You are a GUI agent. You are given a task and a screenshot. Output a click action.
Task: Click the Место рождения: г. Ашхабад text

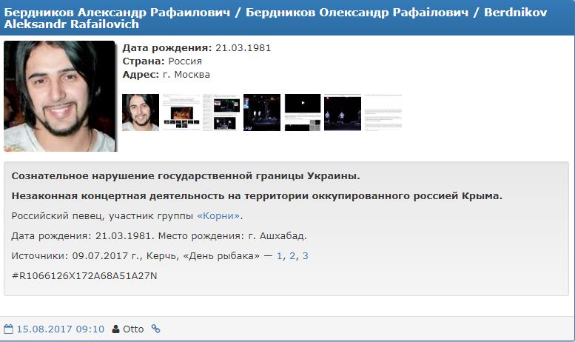tap(232, 236)
